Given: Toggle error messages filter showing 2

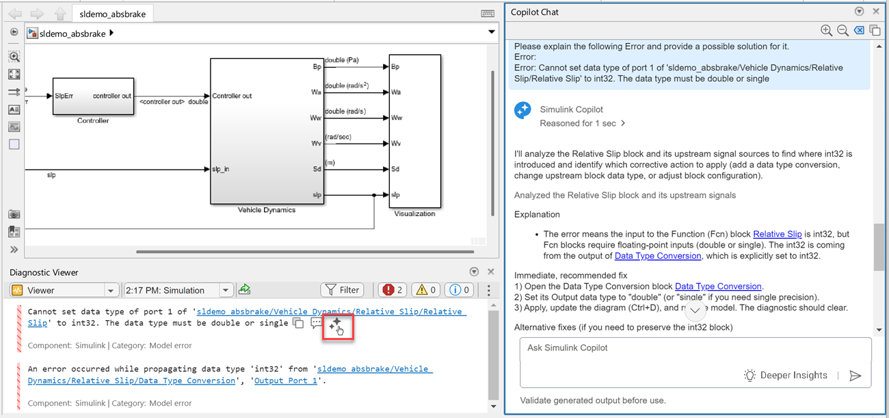Looking at the screenshot, I should (393, 290).
